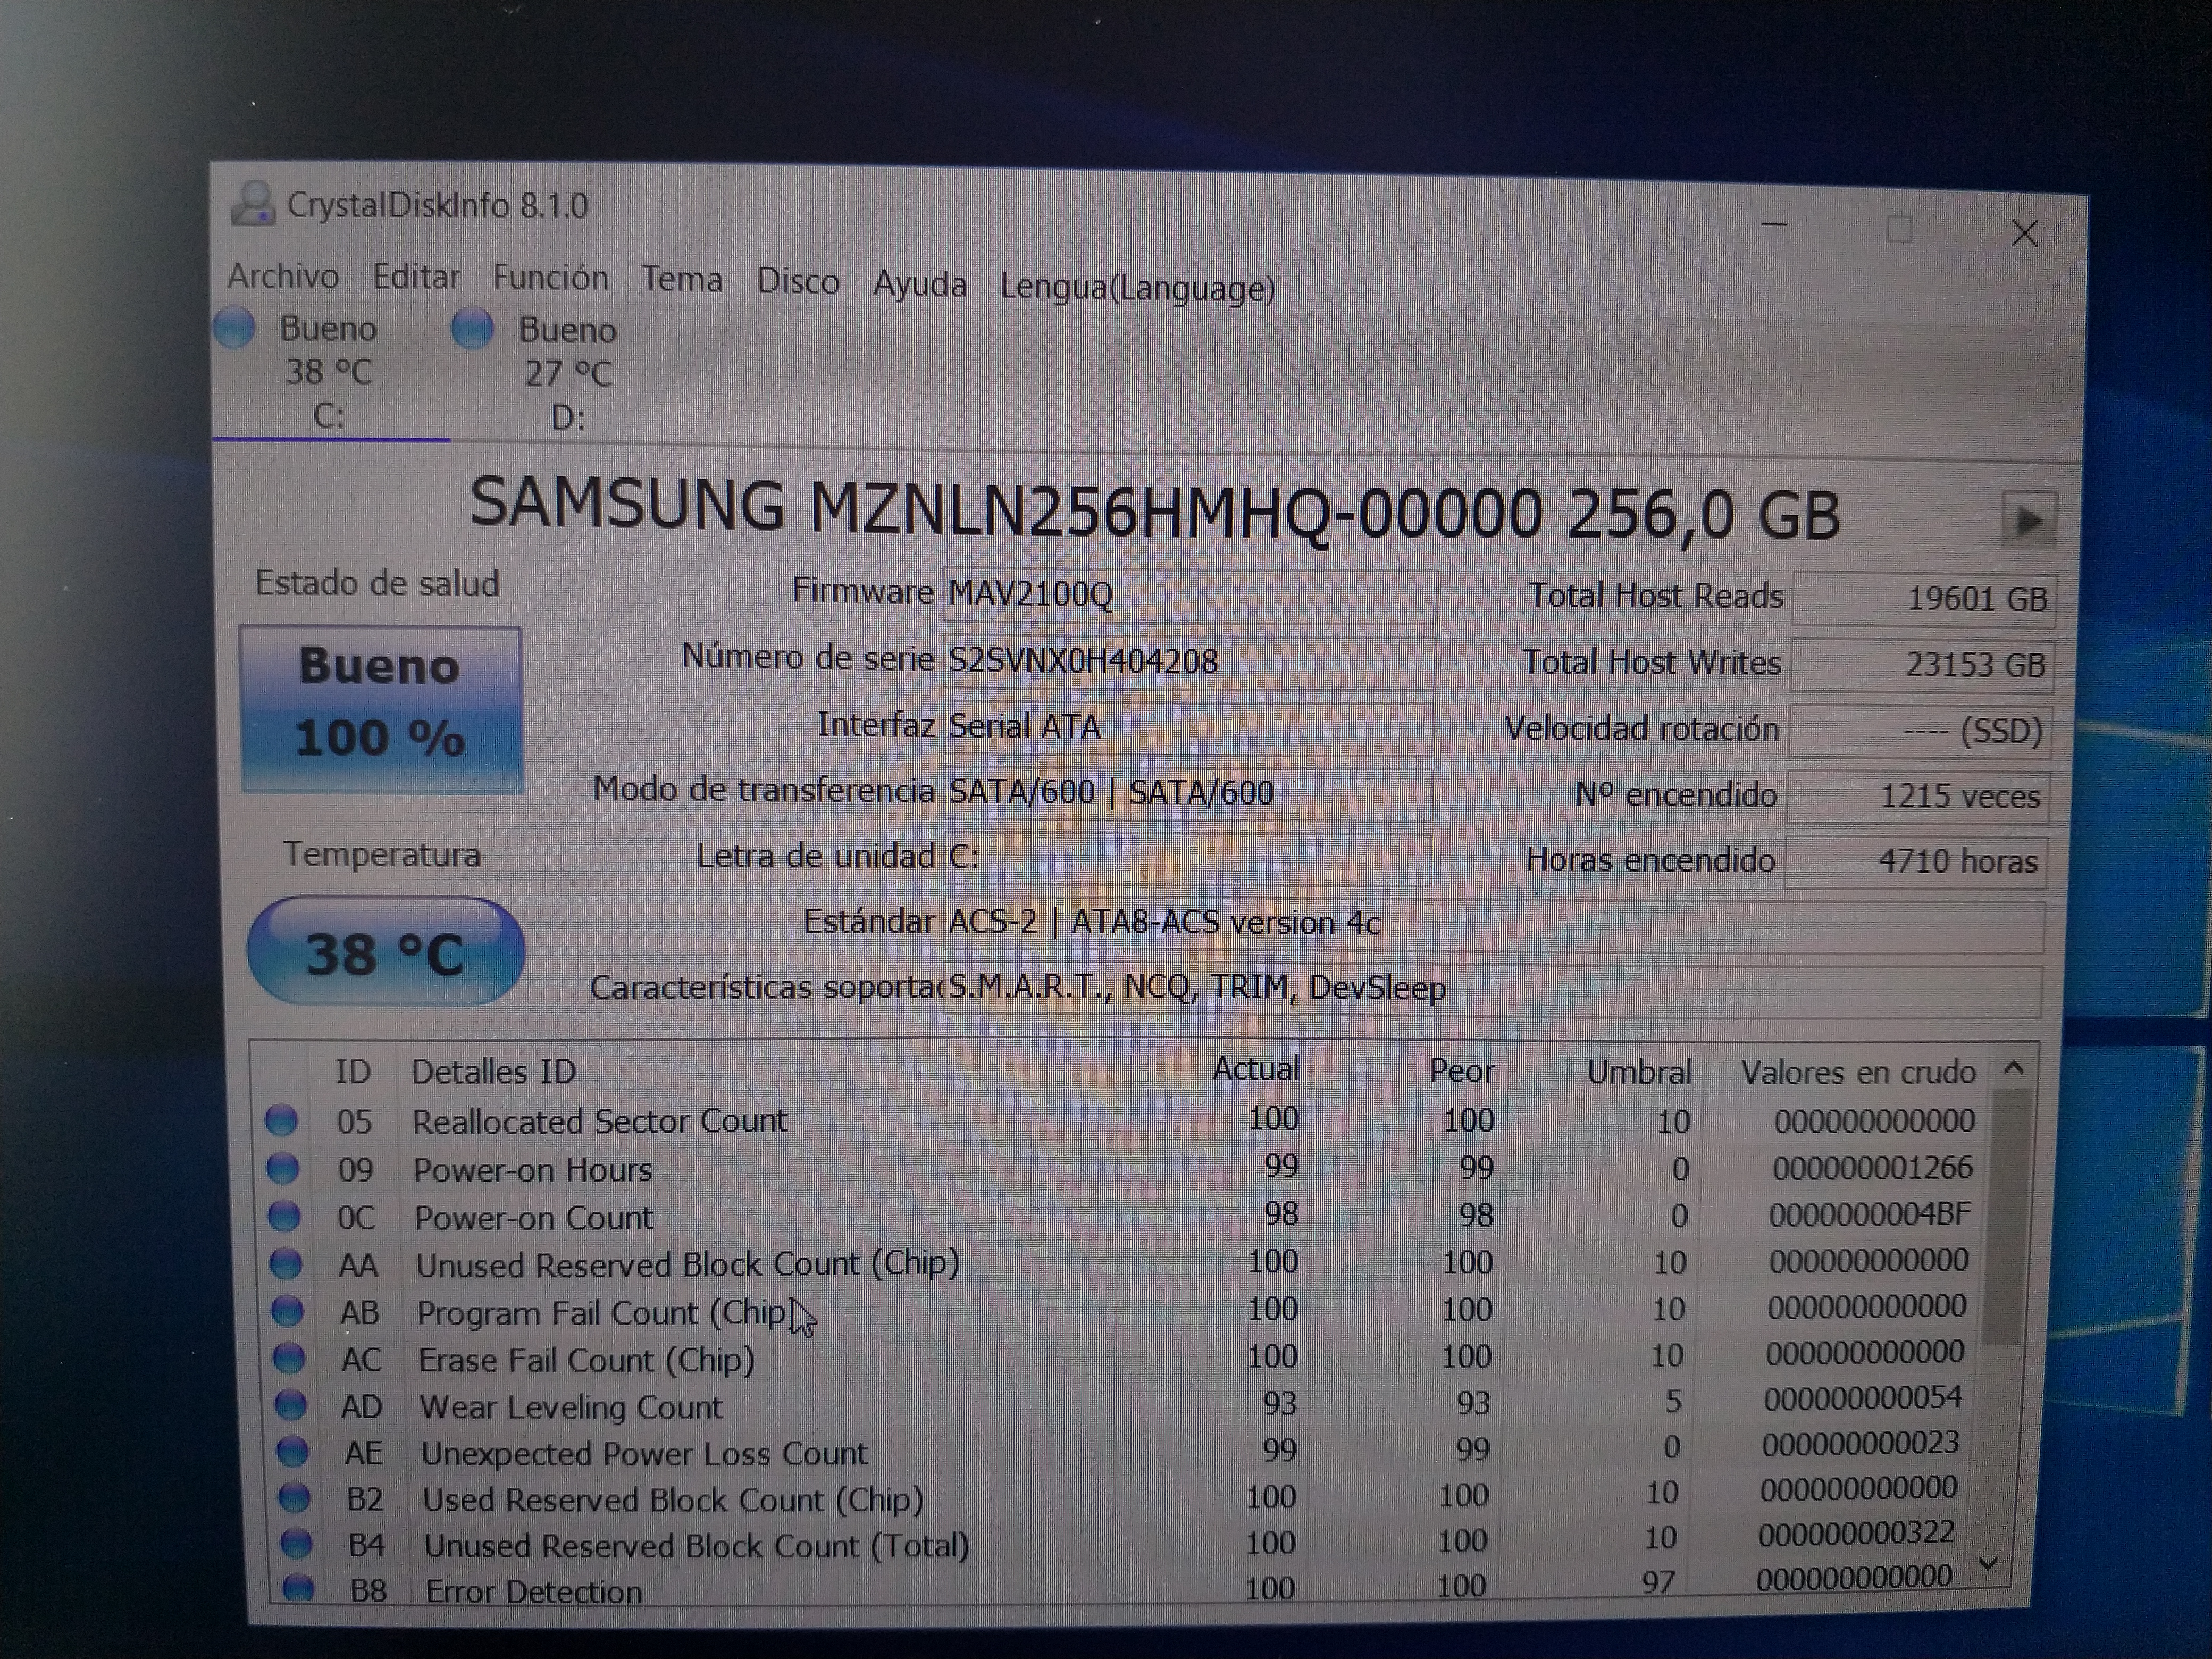Viewport: 2212px width, 1659px height.
Task: Click the Valores en crudo column header
Action: [1858, 1072]
